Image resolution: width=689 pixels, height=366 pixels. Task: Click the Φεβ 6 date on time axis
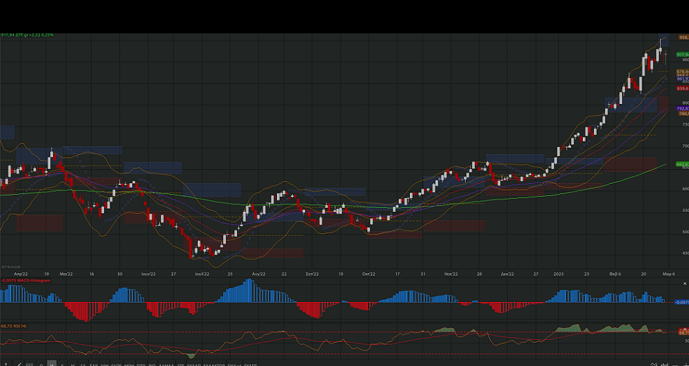click(x=615, y=274)
